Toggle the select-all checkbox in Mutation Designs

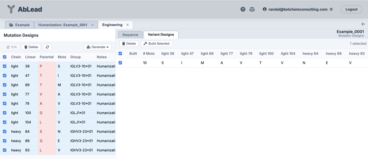[x=5, y=57]
